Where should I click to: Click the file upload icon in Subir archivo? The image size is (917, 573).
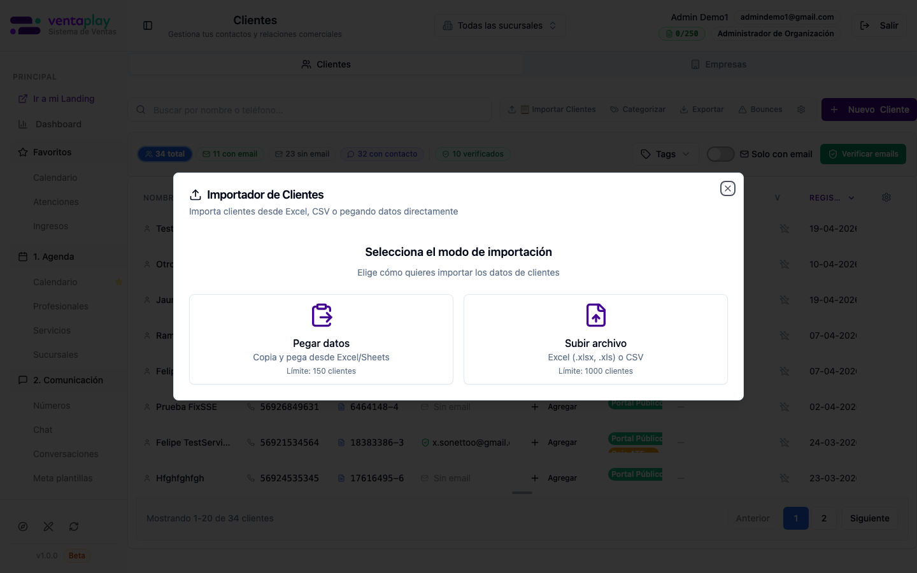click(596, 315)
